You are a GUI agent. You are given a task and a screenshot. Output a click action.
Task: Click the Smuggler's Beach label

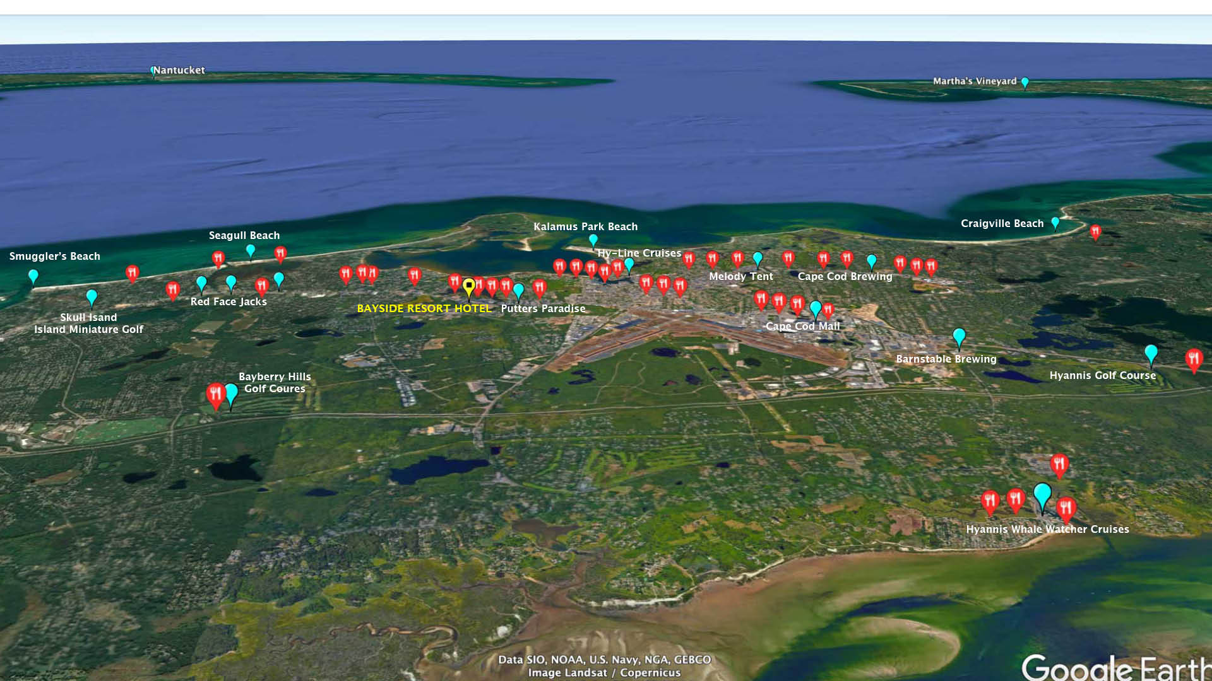(x=55, y=256)
